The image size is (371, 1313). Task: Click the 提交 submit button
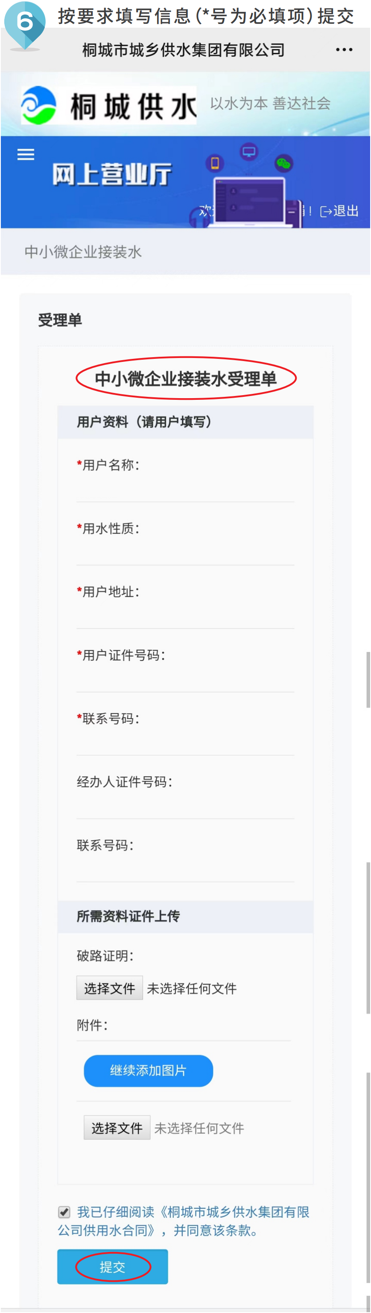point(113,1266)
